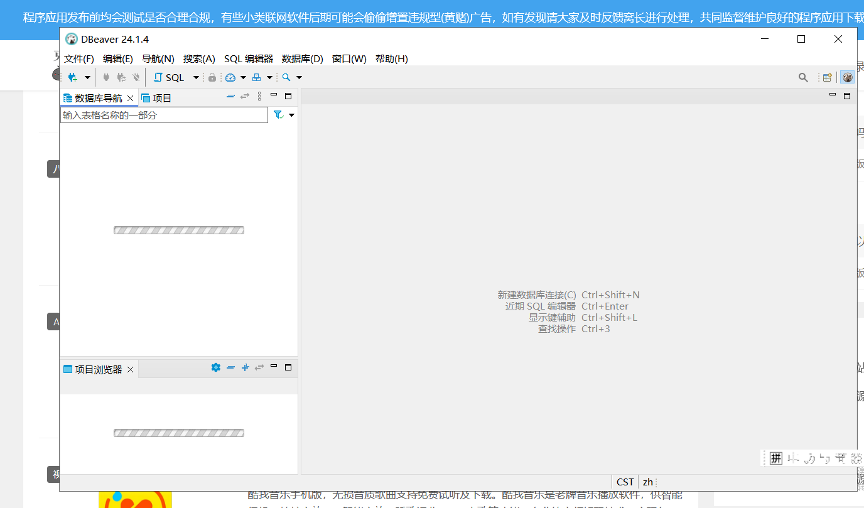Expand dropdown next to dashboard gauge
This screenshot has width=864, height=508.
(243, 77)
